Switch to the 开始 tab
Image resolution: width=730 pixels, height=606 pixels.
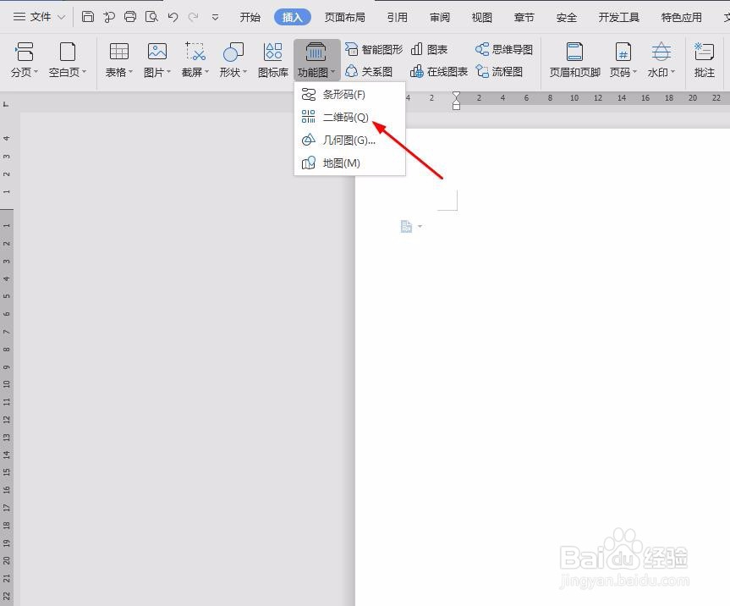point(250,17)
